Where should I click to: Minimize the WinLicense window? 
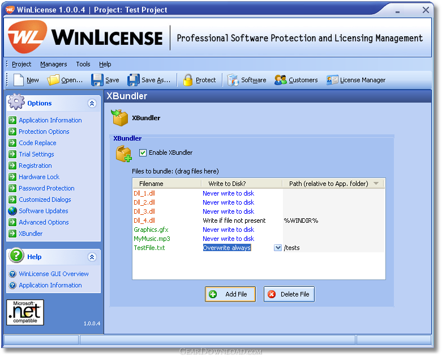(397, 11)
